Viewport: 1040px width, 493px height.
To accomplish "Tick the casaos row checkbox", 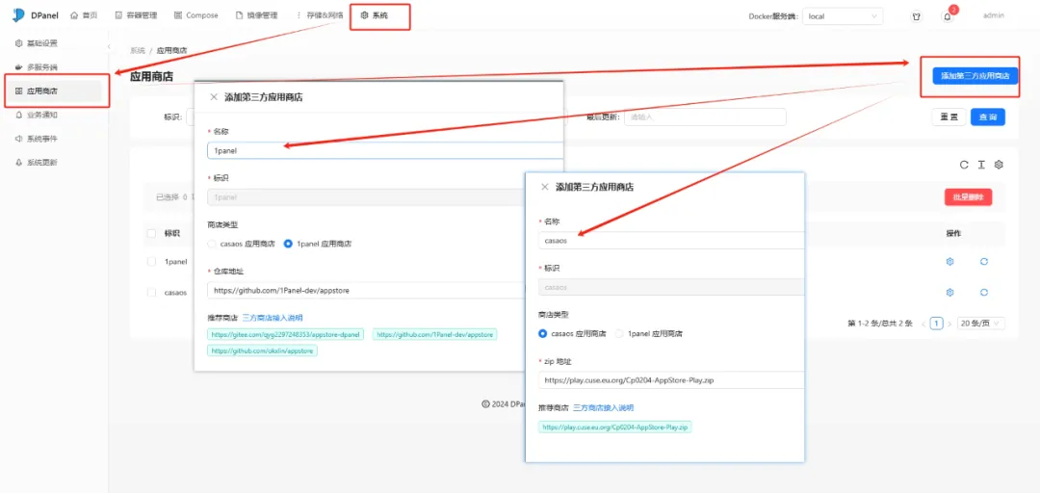I will pos(151,292).
